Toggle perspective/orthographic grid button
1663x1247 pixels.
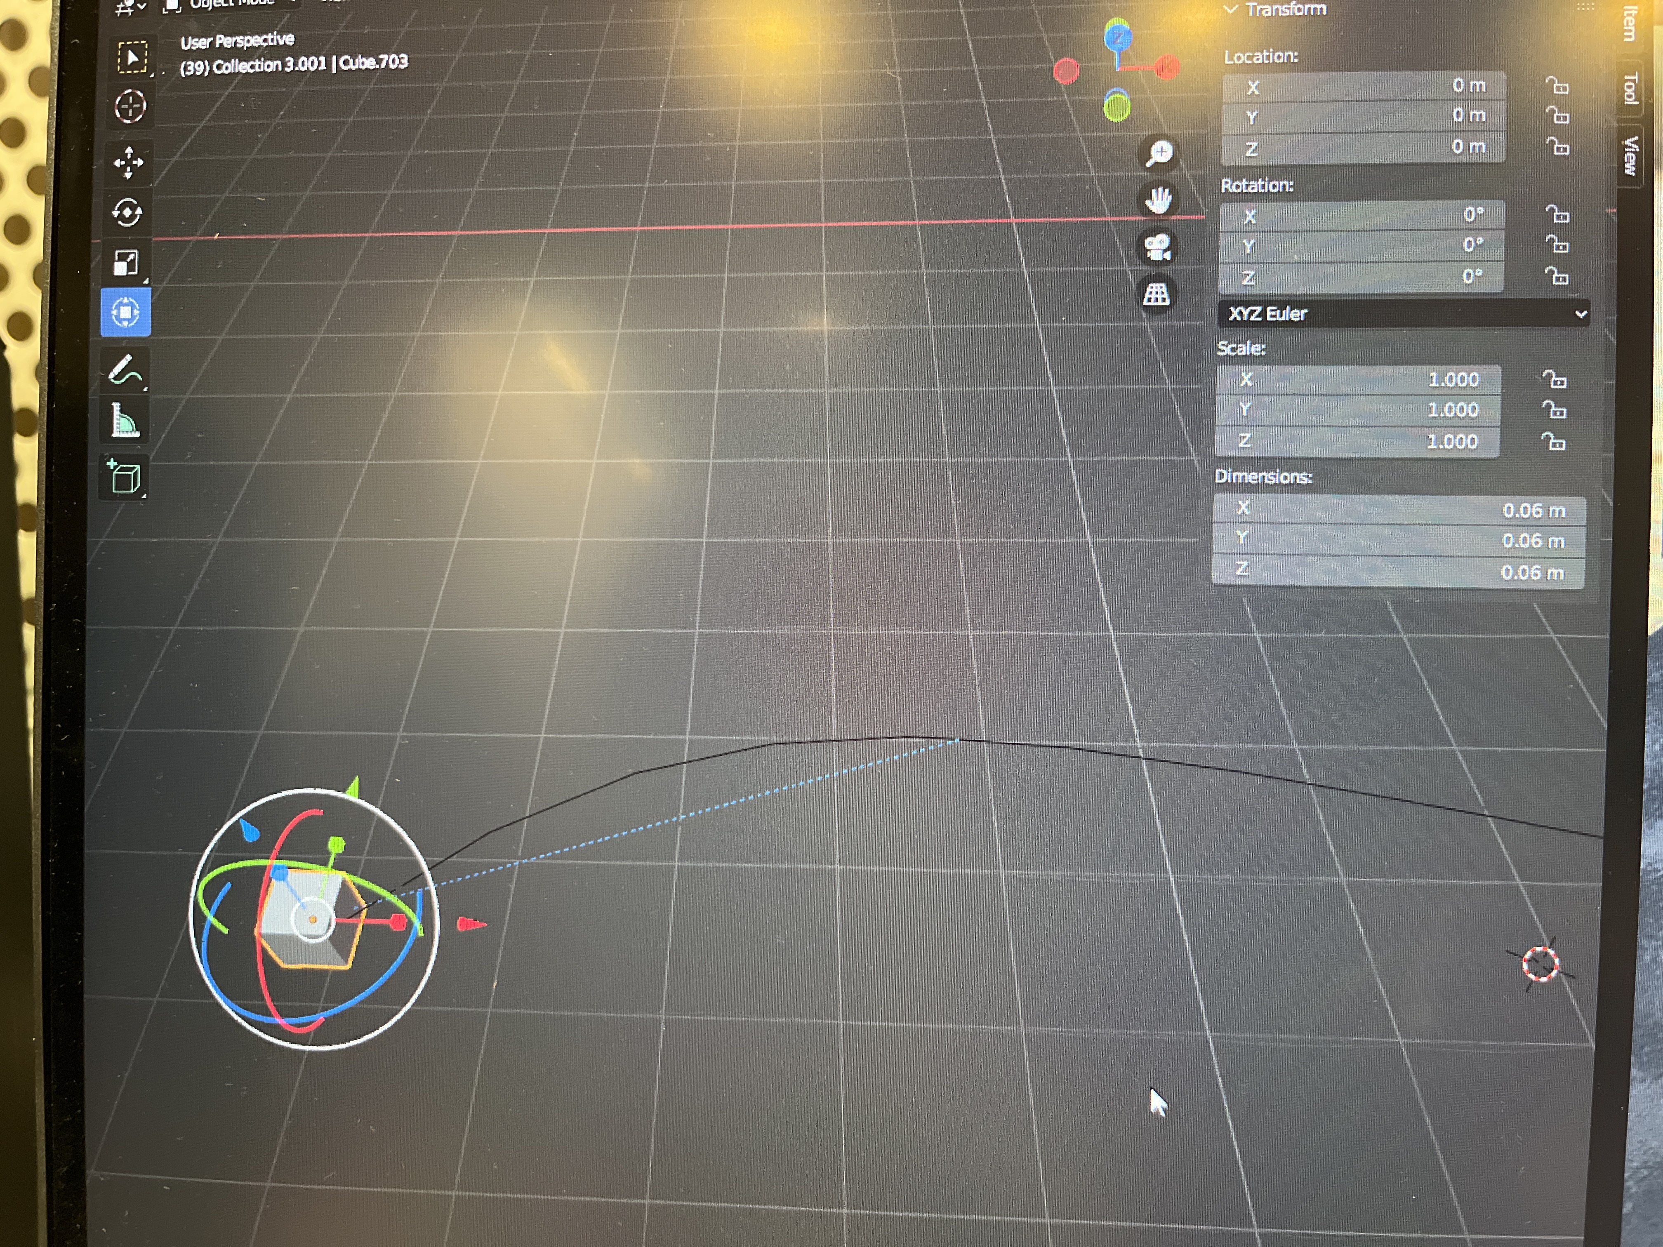point(1156,294)
